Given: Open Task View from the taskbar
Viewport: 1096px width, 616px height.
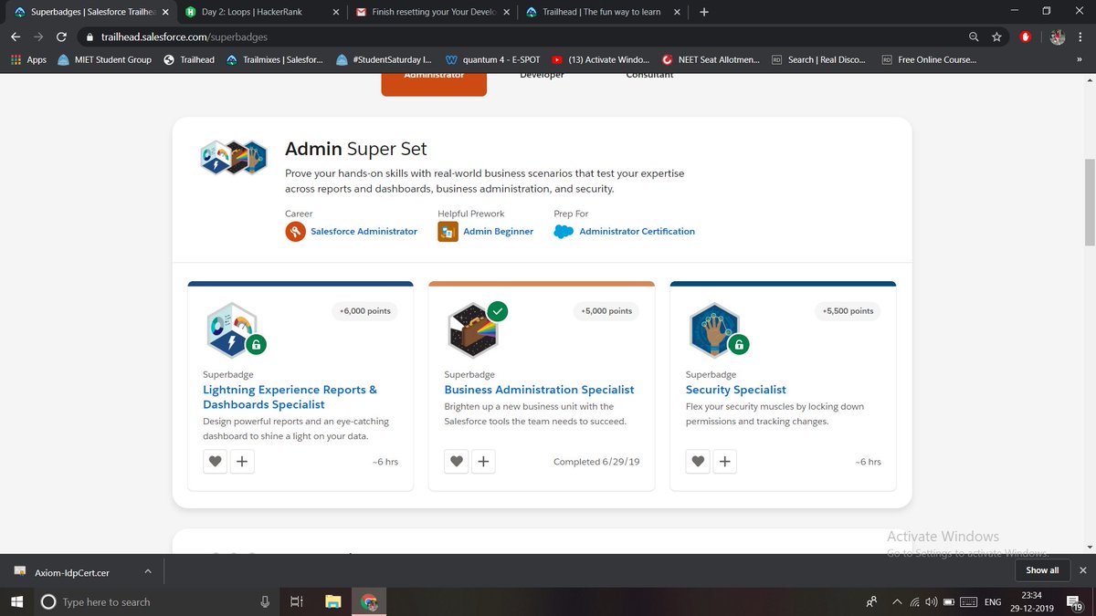Looking at the screenshot, I should (296, 601).
